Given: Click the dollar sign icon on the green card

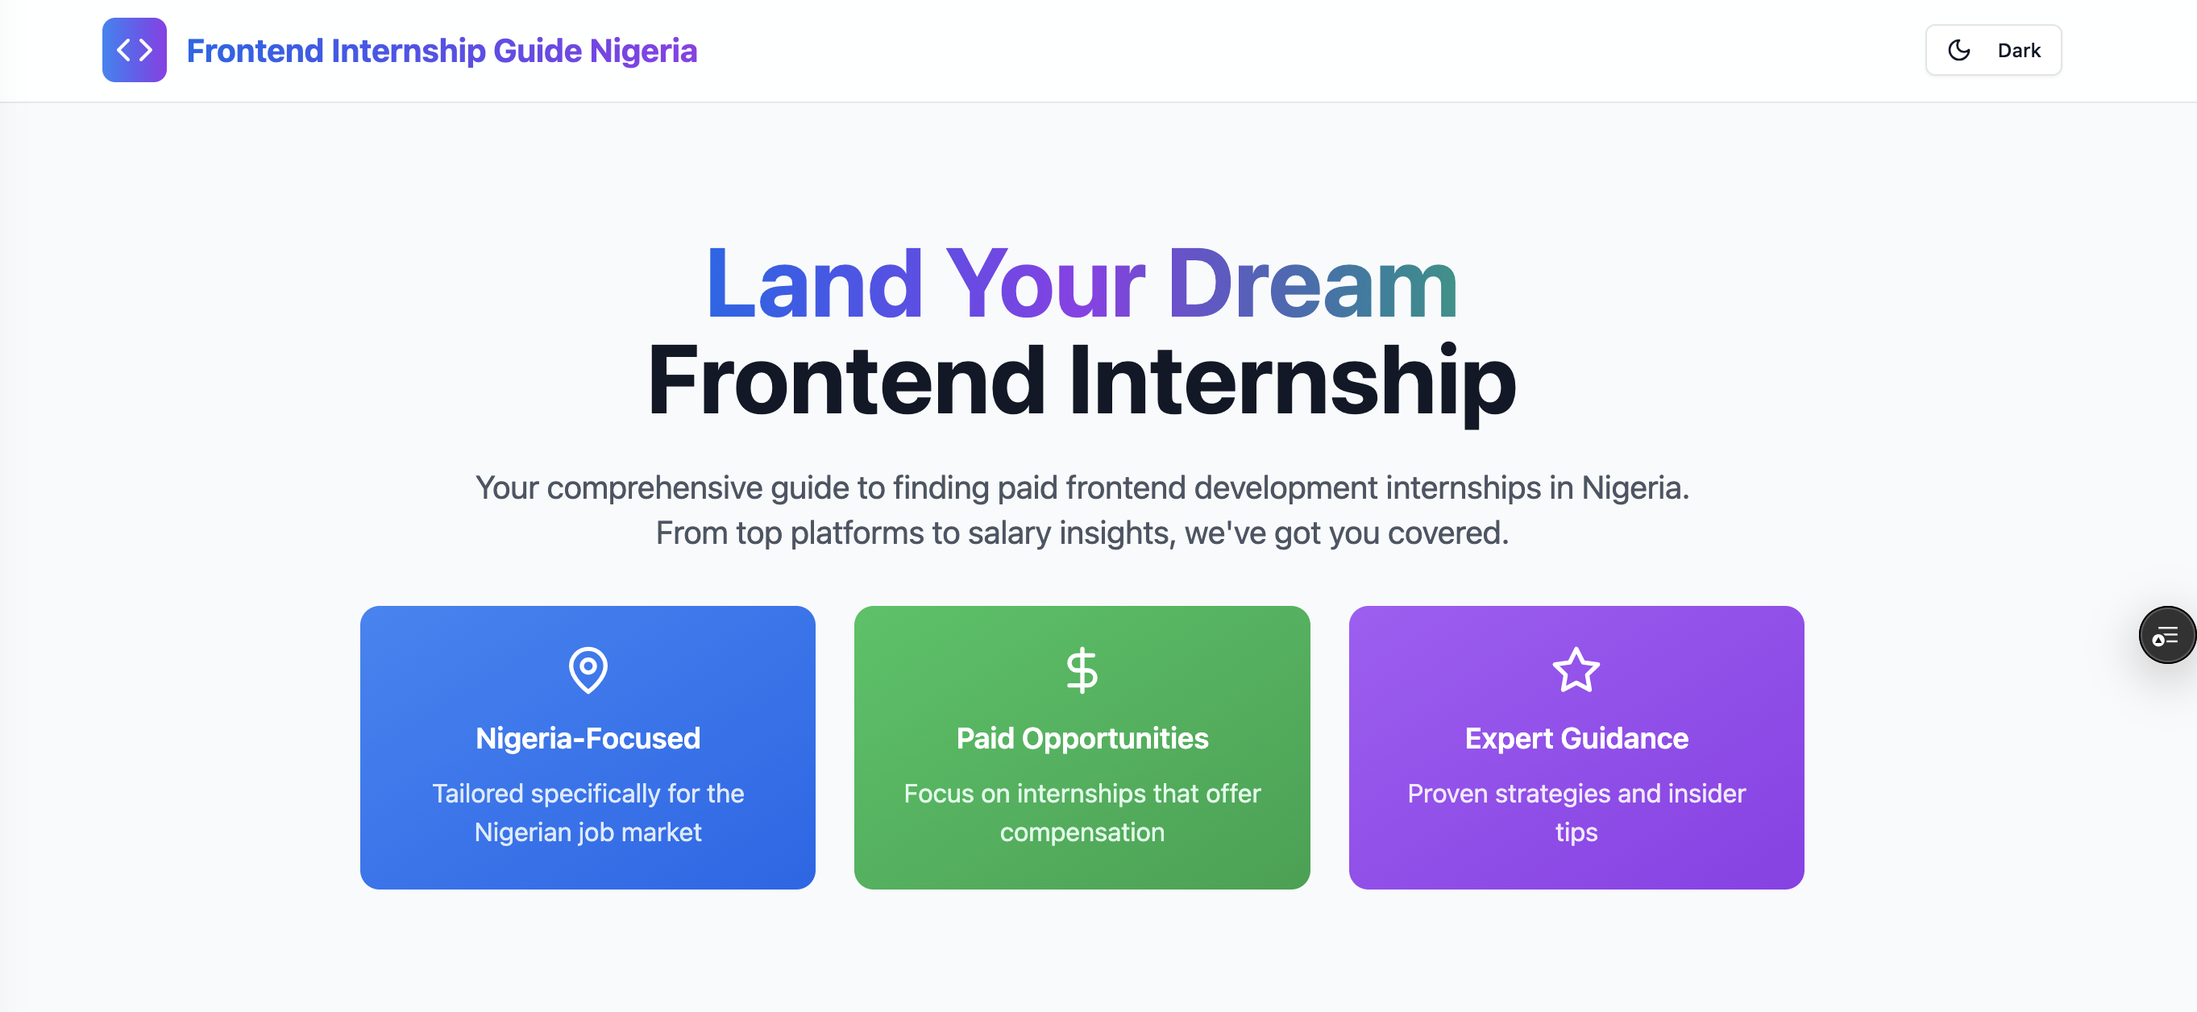Looking at the screenshot, I should pyautogui.click(x=1082, y=670).
